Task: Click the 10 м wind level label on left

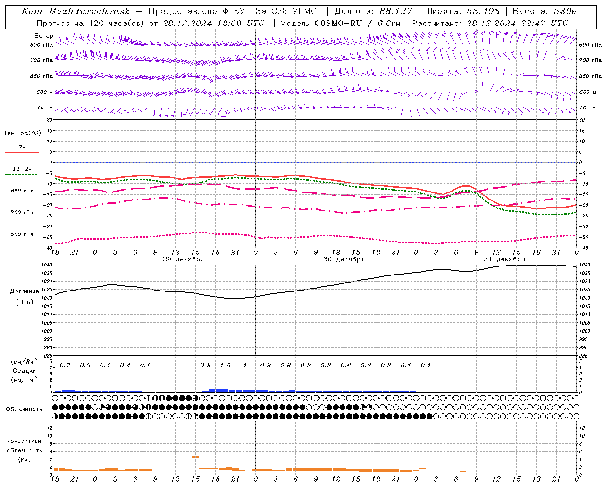Action: 45,108
